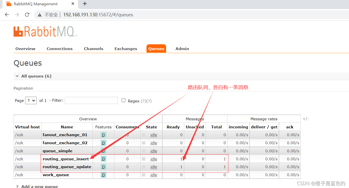Switch to the Overview tab
Screen dimensions: 349x188
[25, 49]
